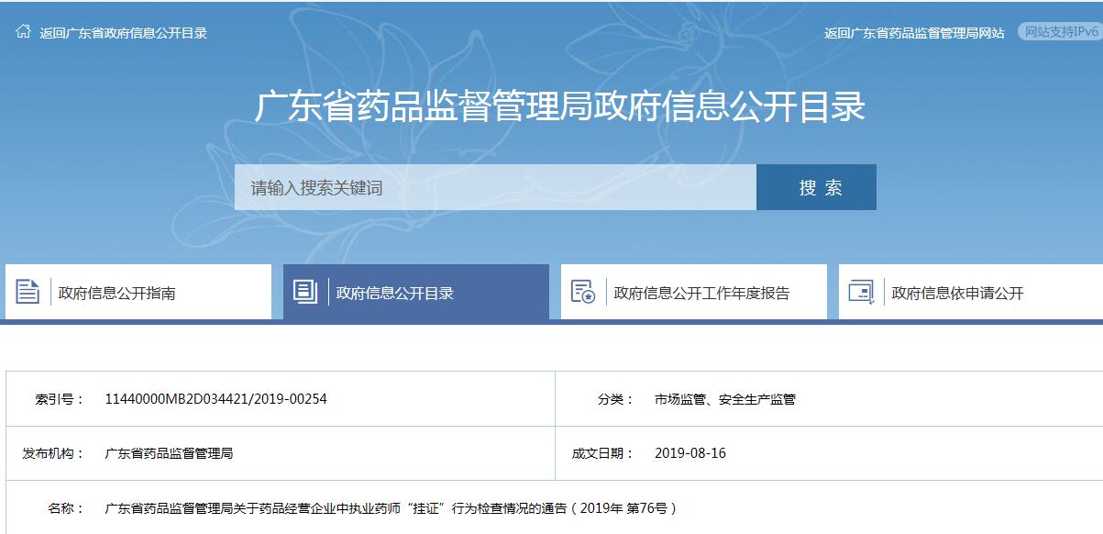Click the notice name about 执业药师“挂证” inspection
Viewport: 1103px width, 534px height.
coord(391,507)
